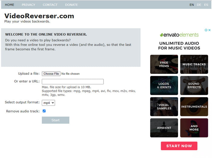Open the Instrumentals tile

click(x=194, y=107)
